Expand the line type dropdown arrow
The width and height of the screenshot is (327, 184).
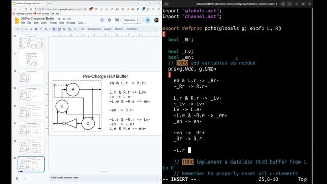[x=78, y=29]
